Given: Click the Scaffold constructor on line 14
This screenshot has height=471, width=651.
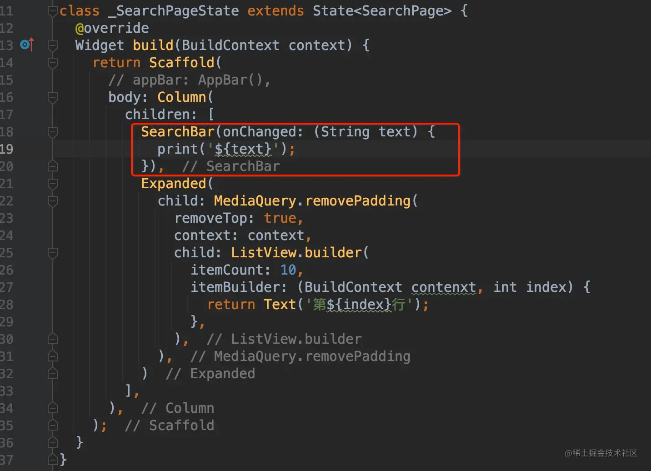Looking at the screenshot, I should 181,63.
